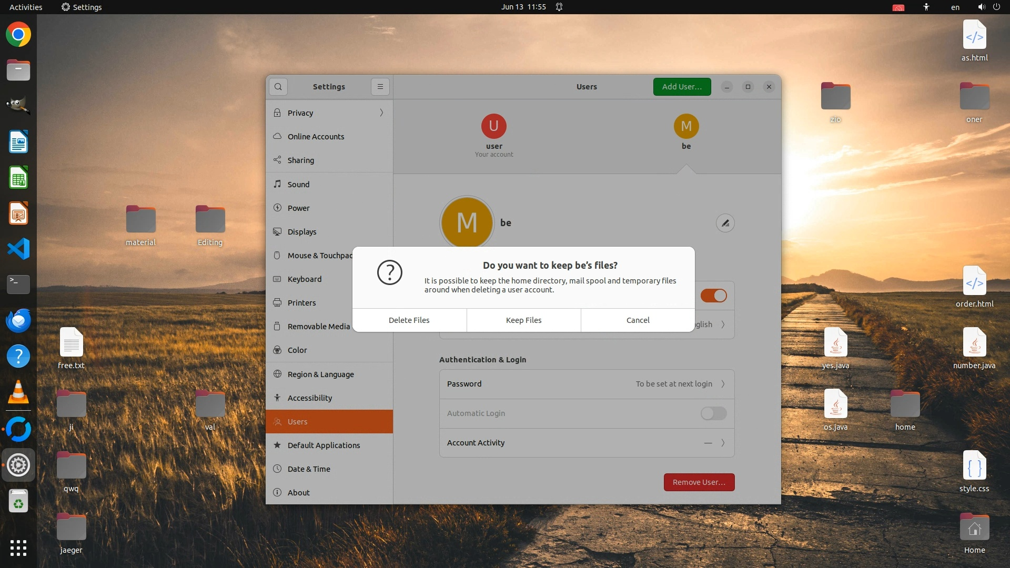Click the Delete Files button
This screenshot has height=568, width=1010.
click(x=409, y=320)
